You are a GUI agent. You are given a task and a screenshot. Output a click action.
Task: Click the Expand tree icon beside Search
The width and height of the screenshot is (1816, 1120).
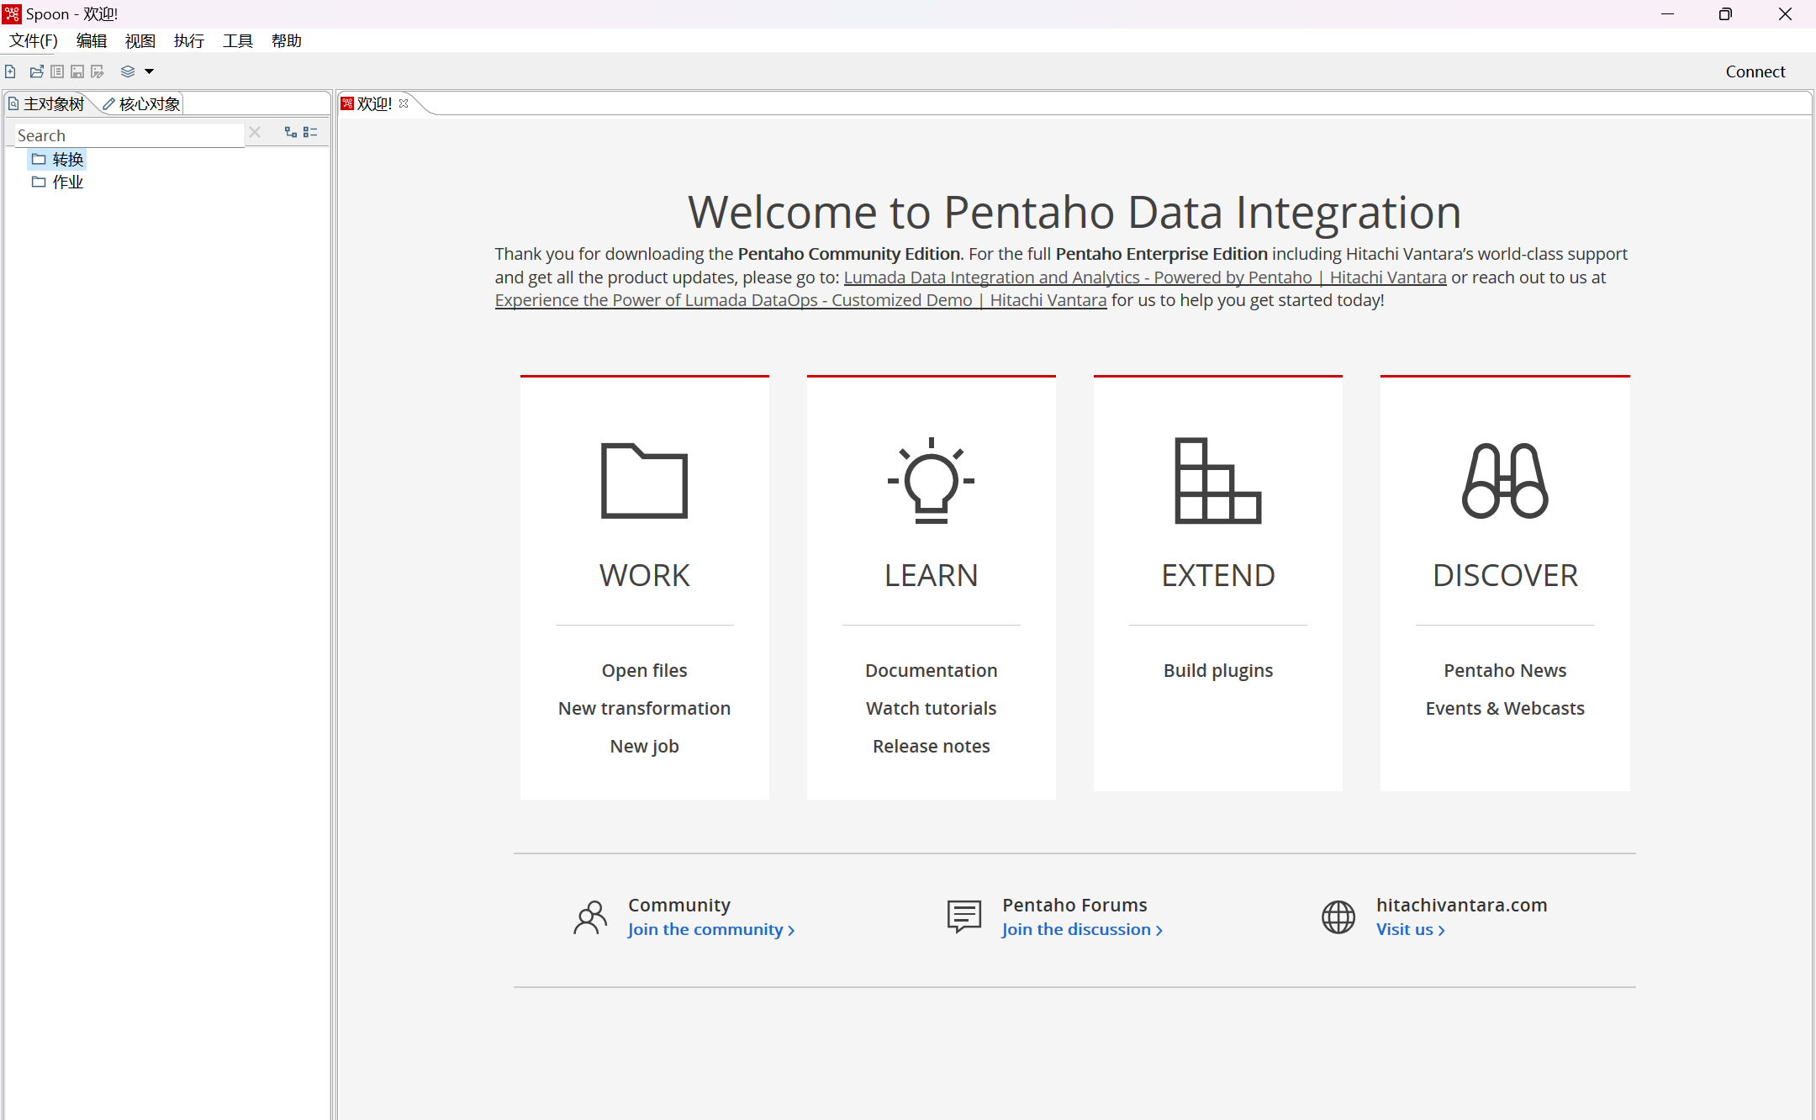(290, 132)
